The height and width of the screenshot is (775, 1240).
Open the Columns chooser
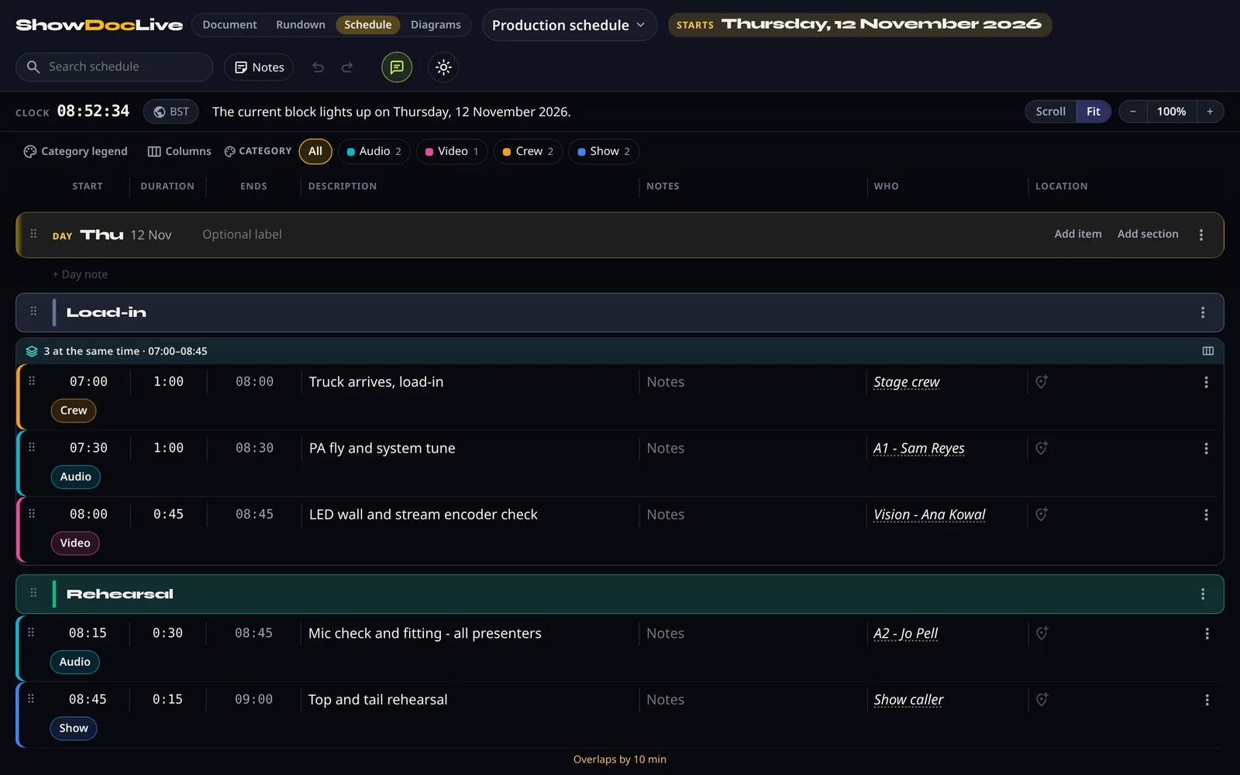(180, 151)
